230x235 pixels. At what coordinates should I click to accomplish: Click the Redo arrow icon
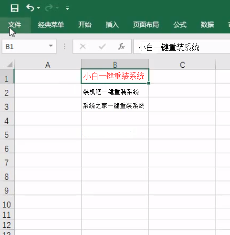click(49, 8)
